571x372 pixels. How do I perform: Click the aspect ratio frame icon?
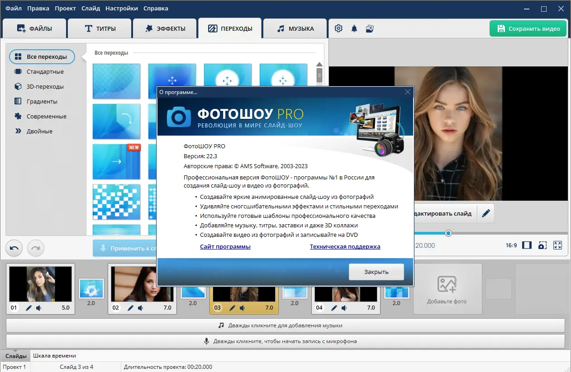tap(527, 245)
